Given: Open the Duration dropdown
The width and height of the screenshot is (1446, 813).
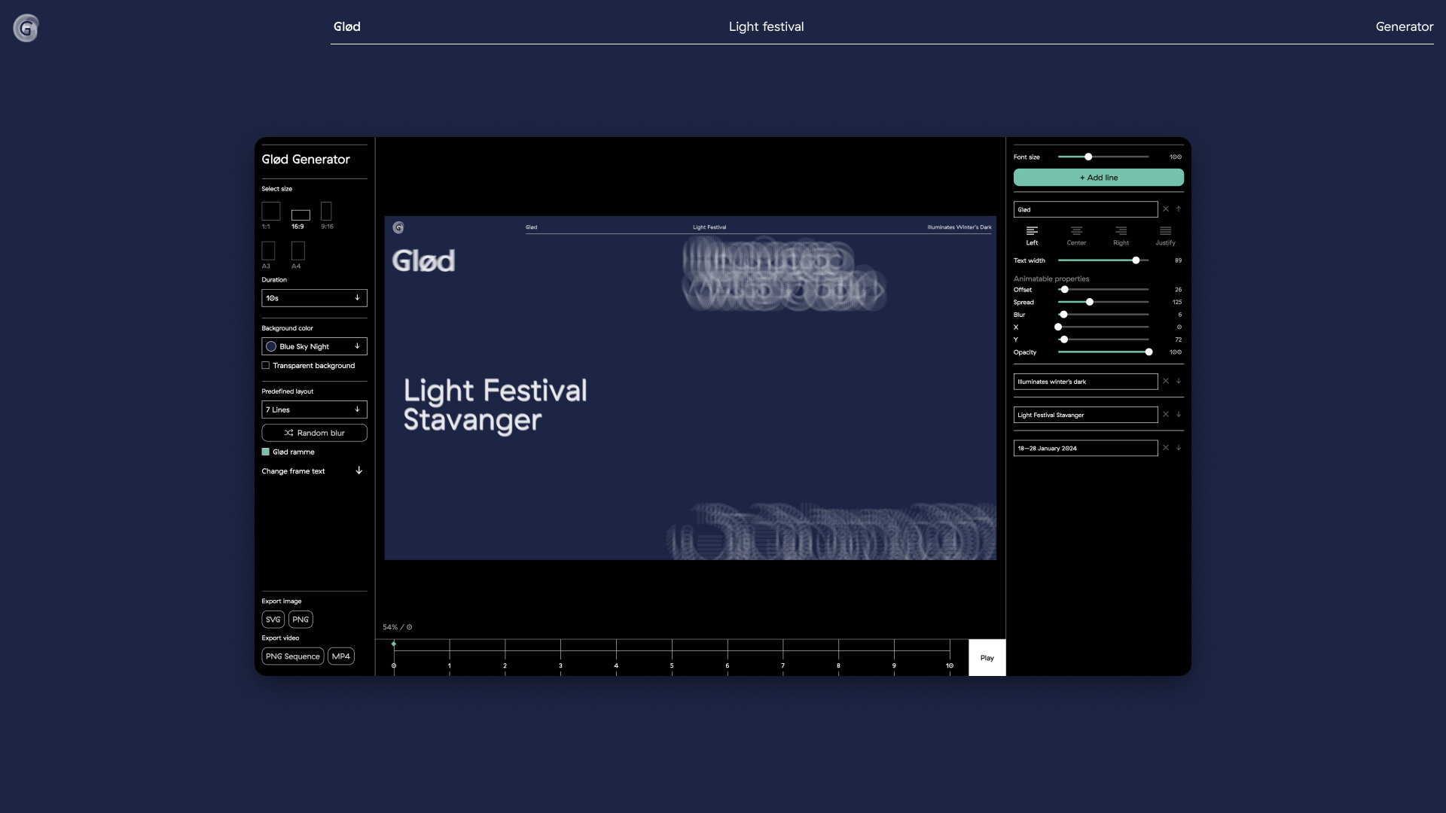Looking at the screenshot, I should click(x=314, y=298).
